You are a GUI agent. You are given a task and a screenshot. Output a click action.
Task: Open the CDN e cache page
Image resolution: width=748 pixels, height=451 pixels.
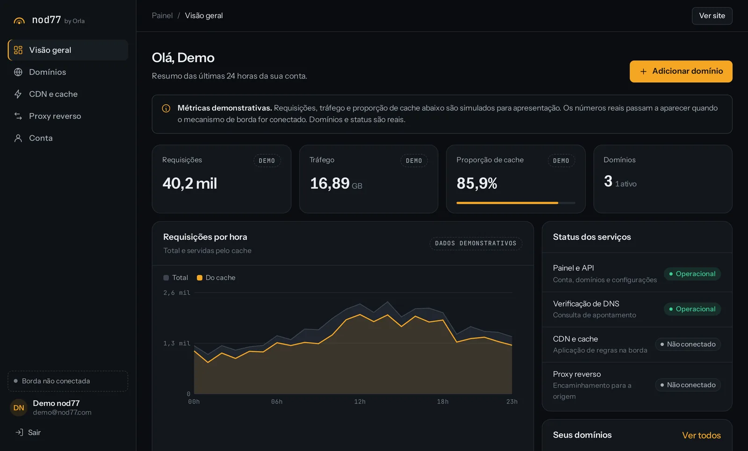click(x=68, y=94)
